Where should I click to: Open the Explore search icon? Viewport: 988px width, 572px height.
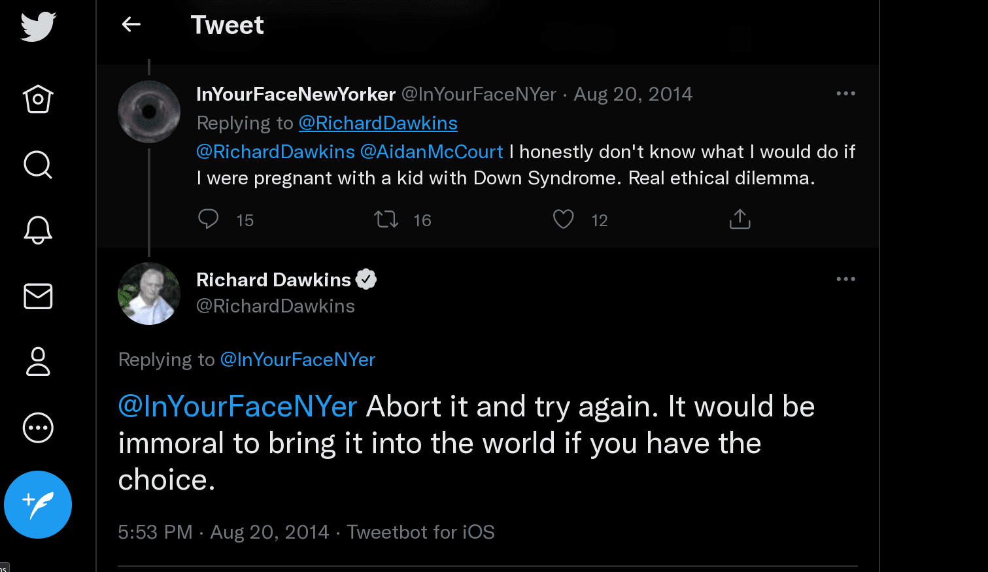38,165
